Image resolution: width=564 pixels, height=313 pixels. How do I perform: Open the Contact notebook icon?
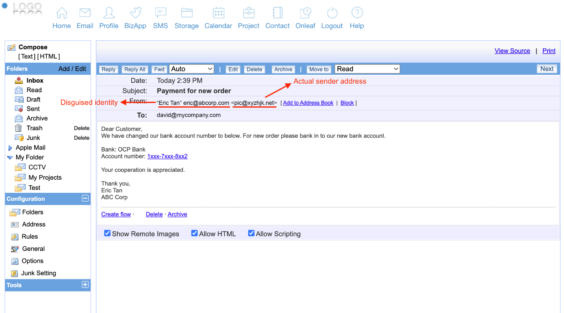pos(277,13)
